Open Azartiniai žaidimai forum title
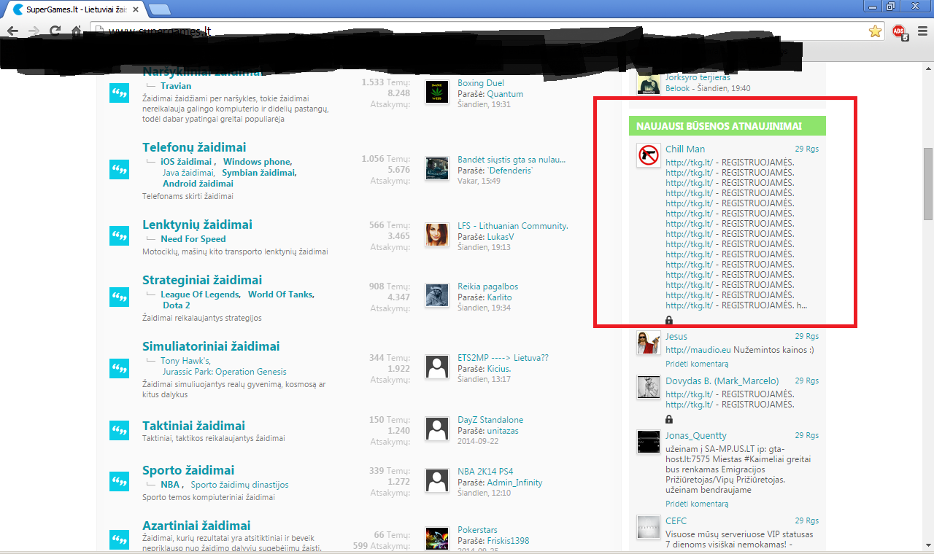The image size is (934, 554). click(196, 526)
